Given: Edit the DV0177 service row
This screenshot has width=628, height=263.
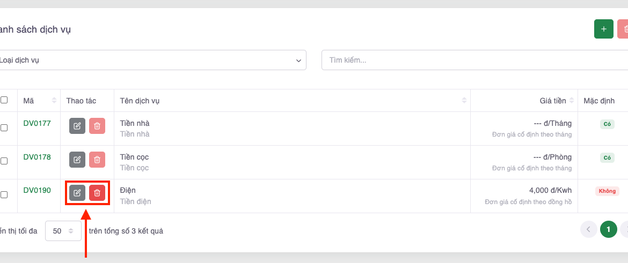Looking at the screenshot, I should click(77, 126).
